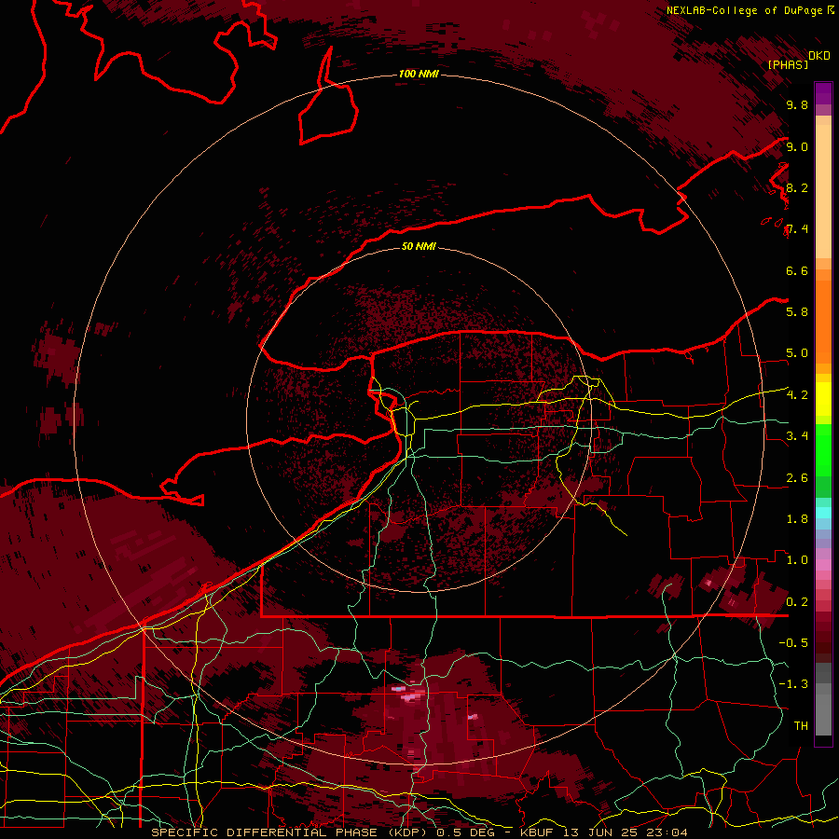This screenshot has width=839, height=839.
Task: Click the 0.2 legend value
Action: (x=797, y=602)
